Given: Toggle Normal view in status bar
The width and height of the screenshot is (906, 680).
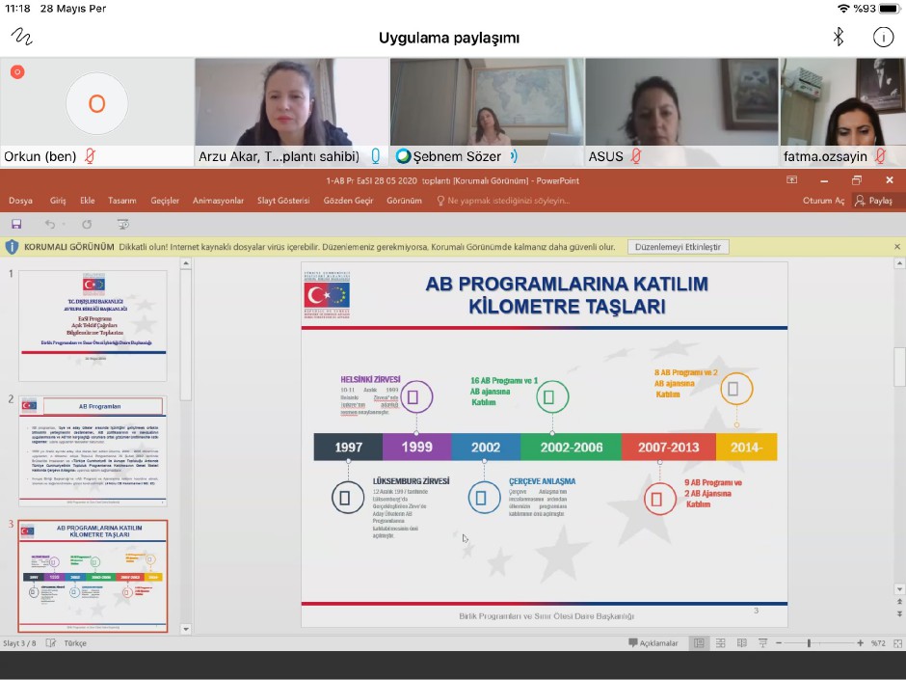Looking at the screenshot, I should pyautogui.click(x=698, y=643).
